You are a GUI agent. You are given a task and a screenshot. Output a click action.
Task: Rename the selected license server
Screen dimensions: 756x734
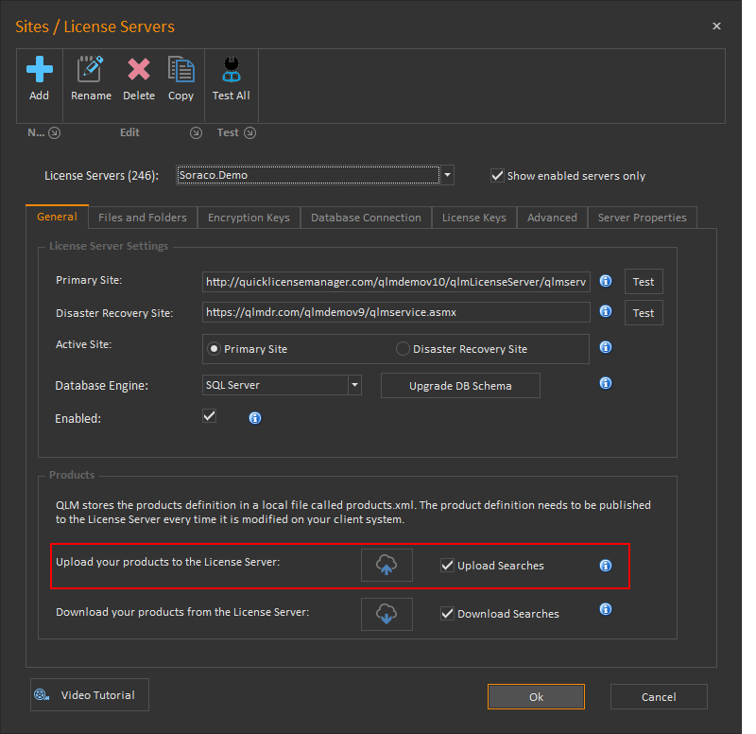click(x=91, y=79)
